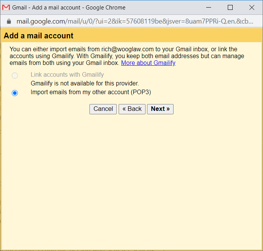Click the window title Gmail - Add a mail account
263x251 pixels.
[x=69, y=8]
